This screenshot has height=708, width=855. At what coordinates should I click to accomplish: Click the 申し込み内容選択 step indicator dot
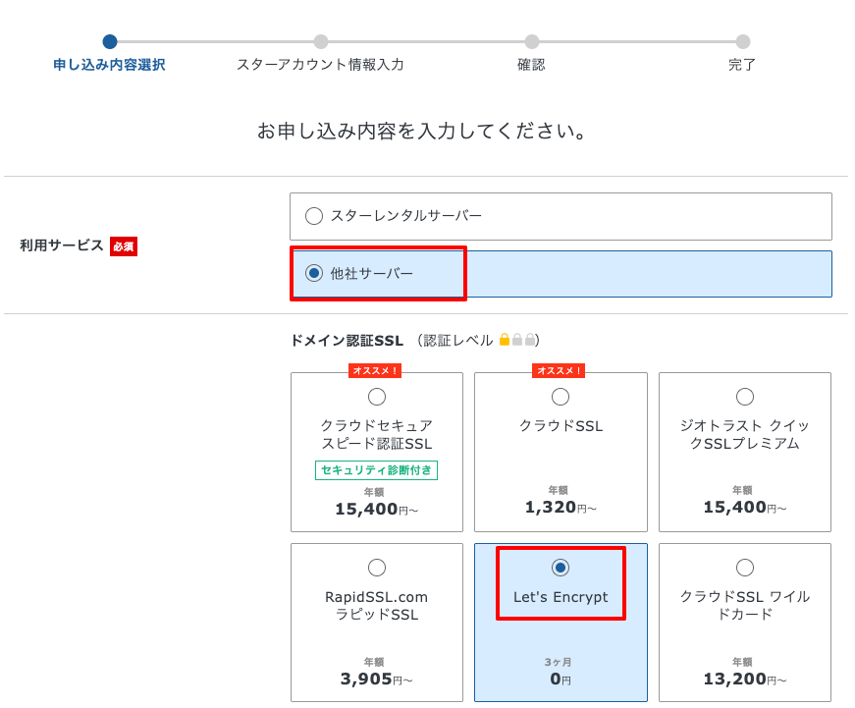[x=110, y=41]
